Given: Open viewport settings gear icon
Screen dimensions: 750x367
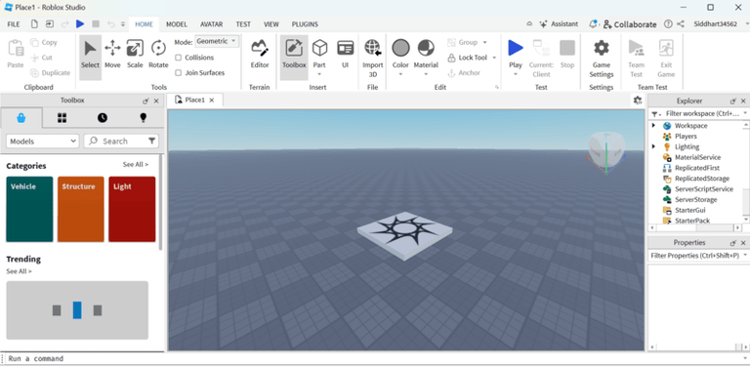Looking at the screenshot, I should [637, 100].
